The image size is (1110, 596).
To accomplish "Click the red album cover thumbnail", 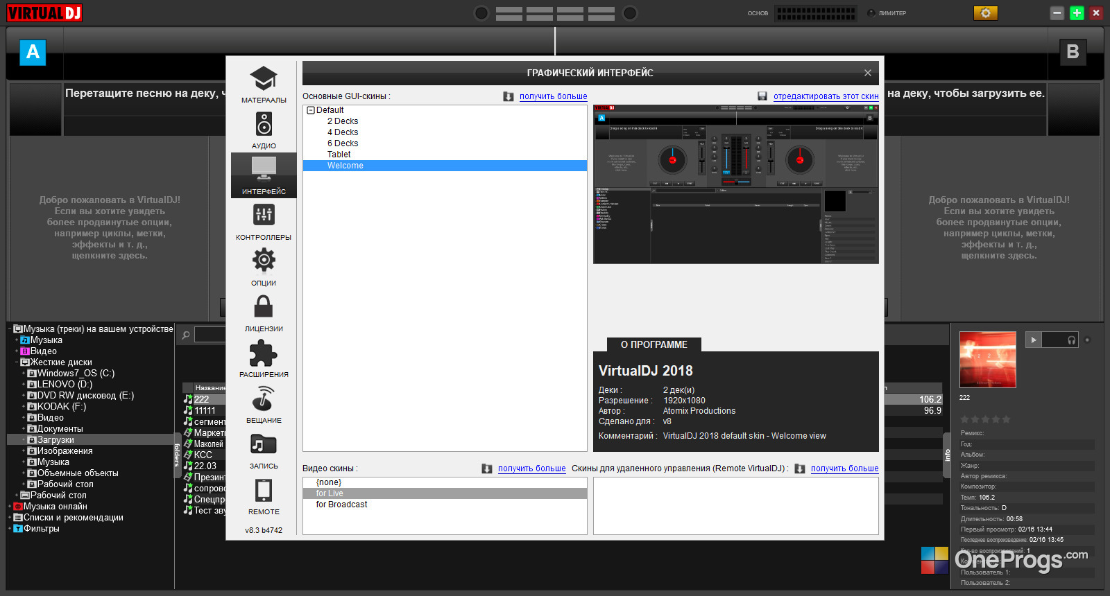I will pos(988,360).
